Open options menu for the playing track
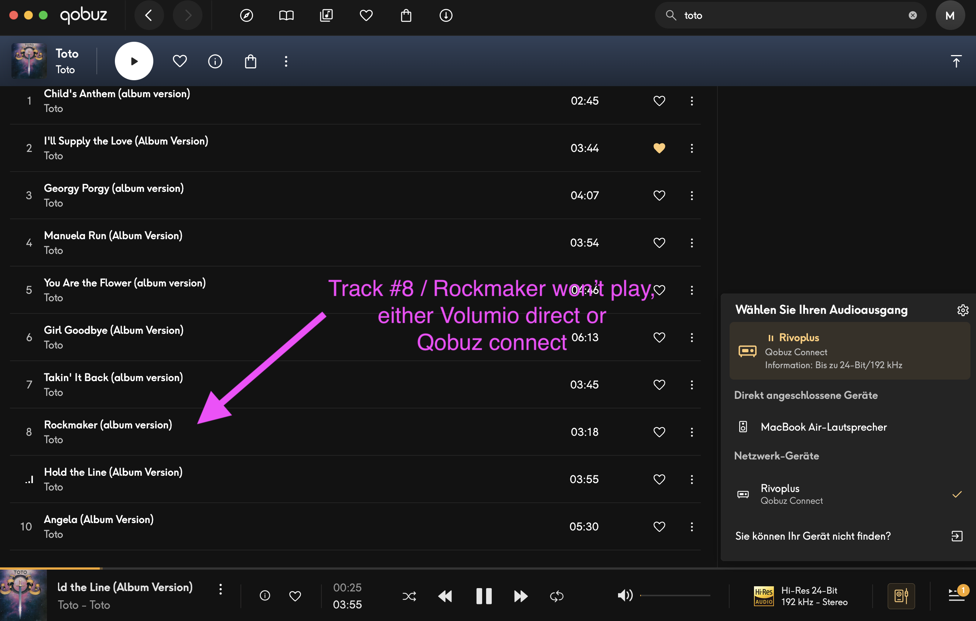 coord(221,589)
